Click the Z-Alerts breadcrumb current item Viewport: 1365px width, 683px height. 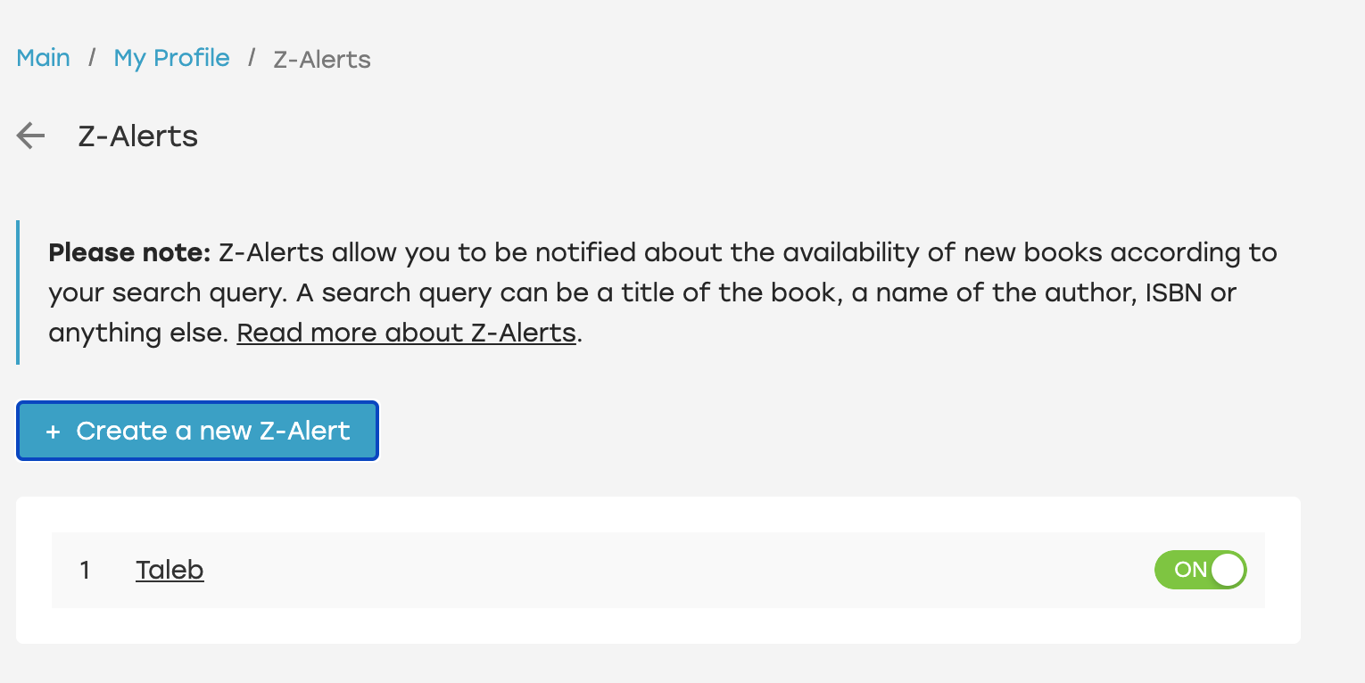pos(322,60)
